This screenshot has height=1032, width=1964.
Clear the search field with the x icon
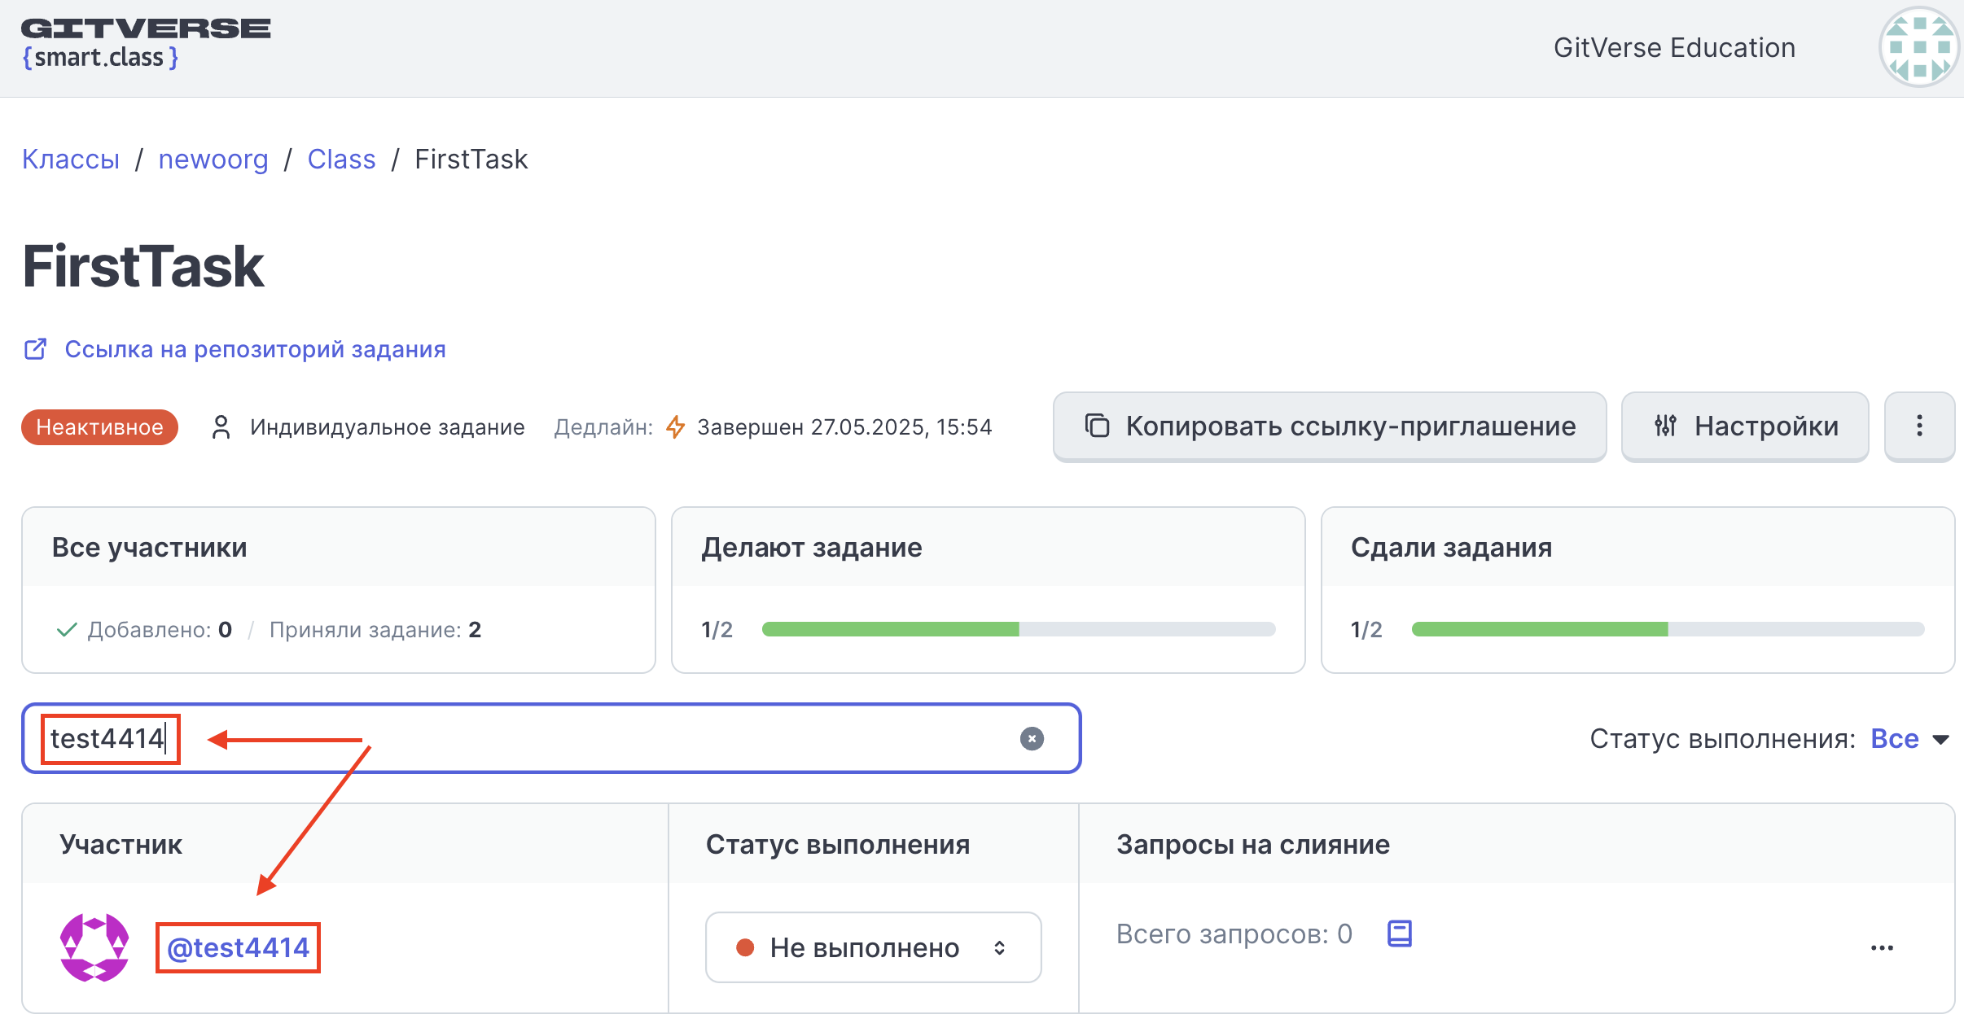pos(1032,738)
